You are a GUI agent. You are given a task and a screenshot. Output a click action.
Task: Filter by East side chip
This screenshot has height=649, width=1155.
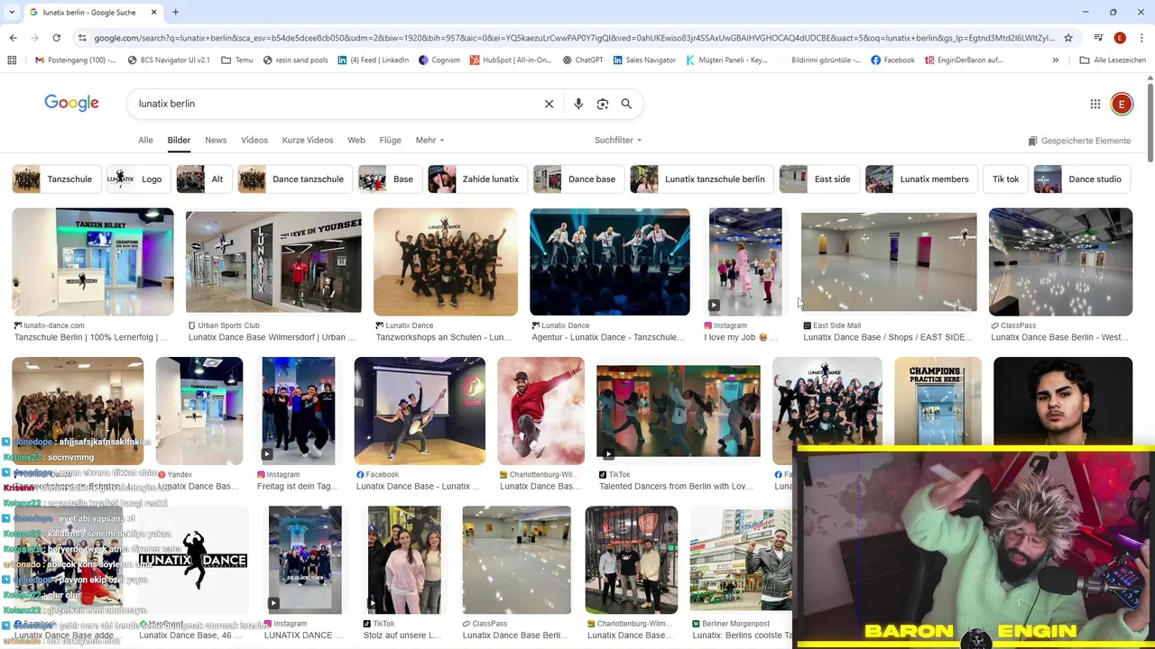coord(818,179)
